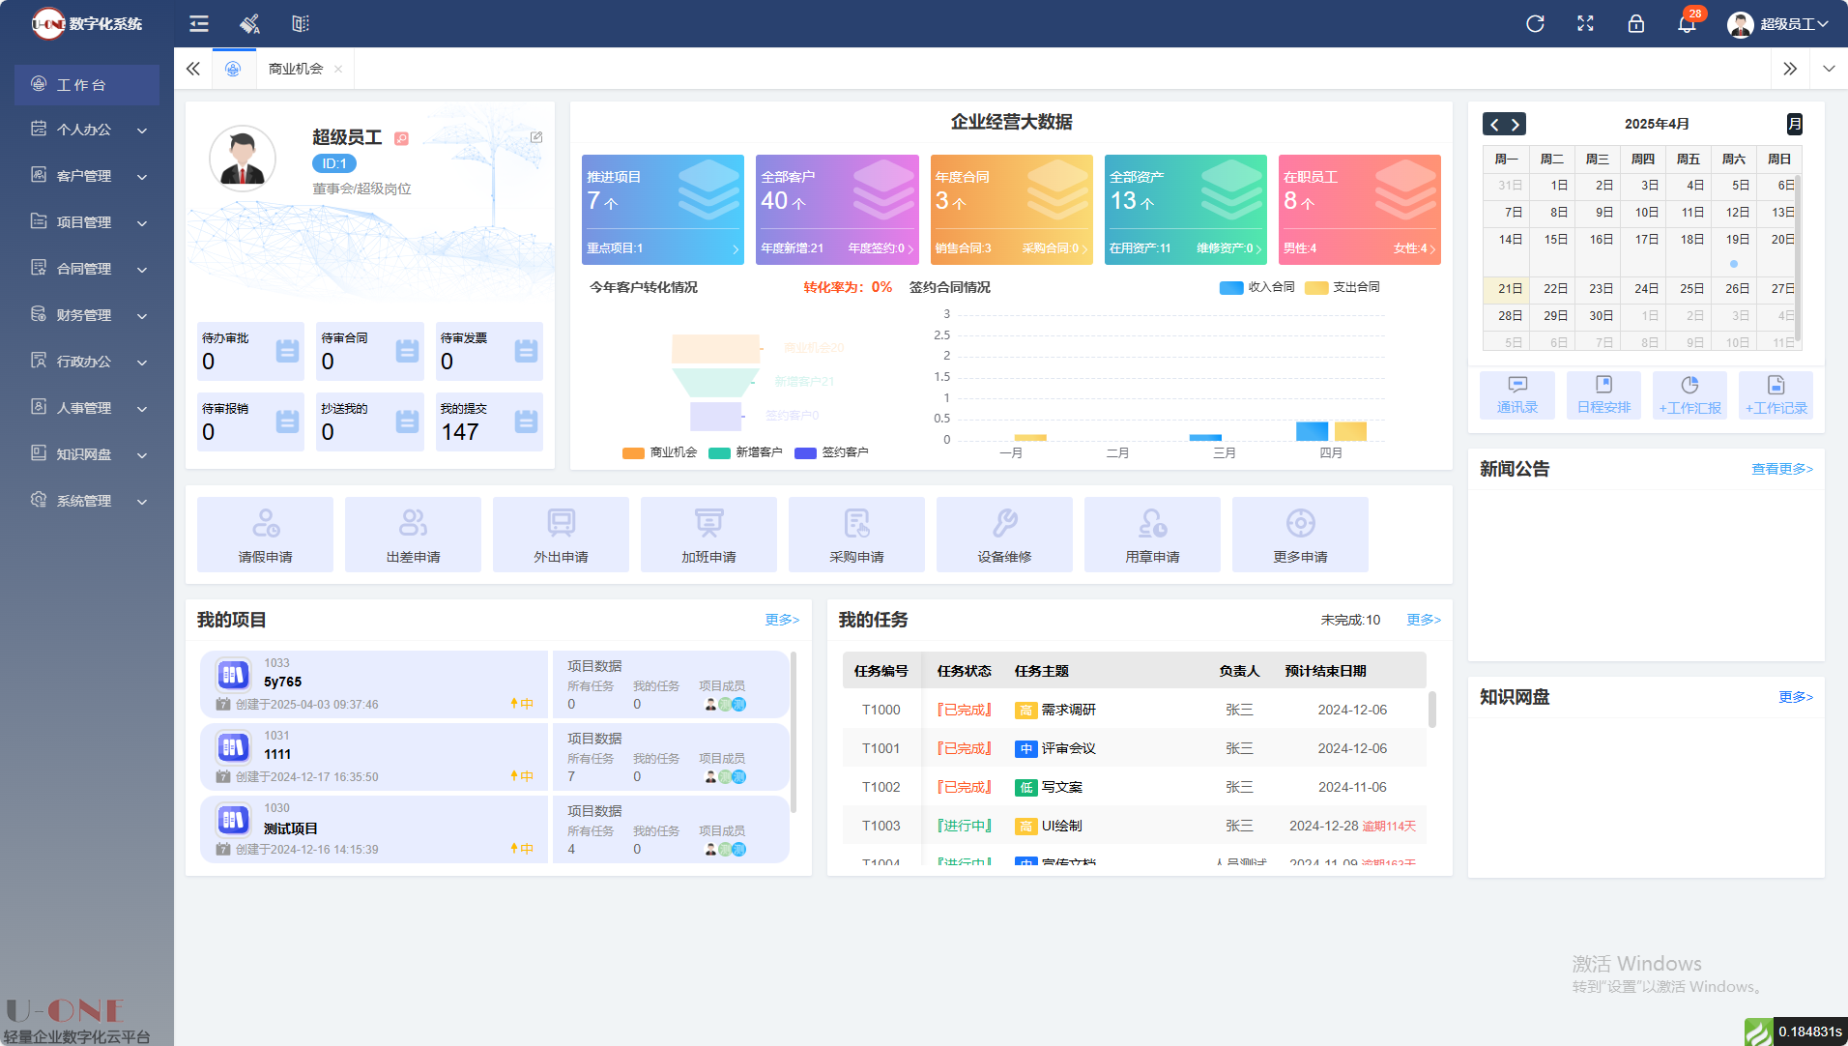Collapse the sidebar with the hamburger icon
Image resolution: width=1848 pixels, height=1046 pixels.
click(199, 23)
